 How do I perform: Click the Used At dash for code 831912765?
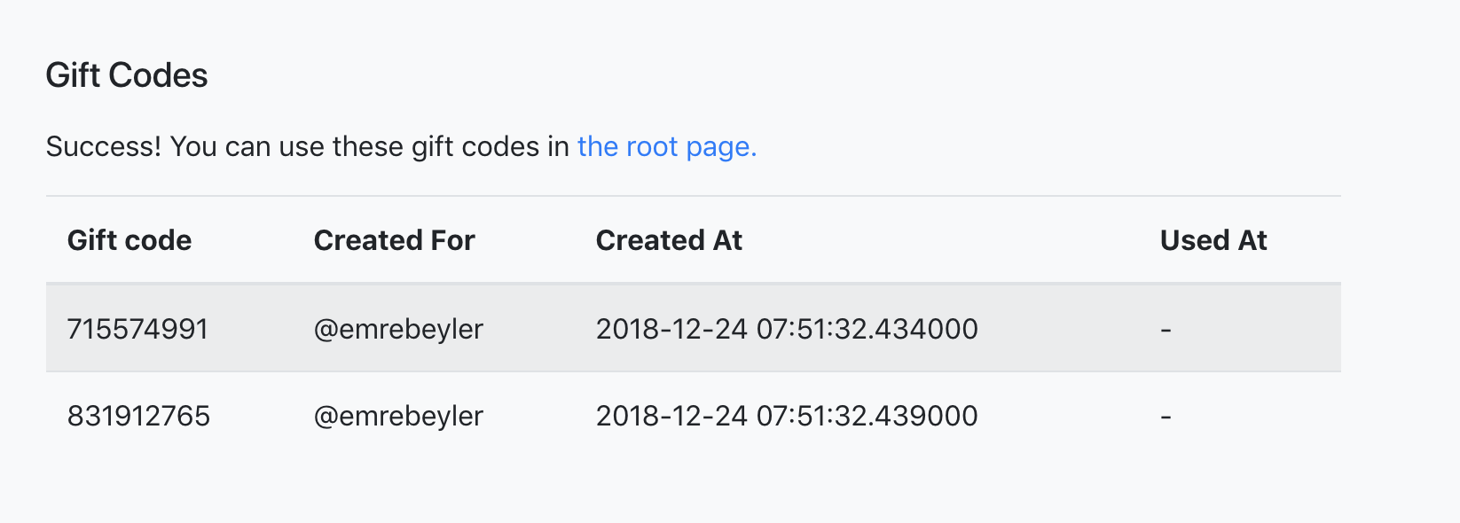click(x=1166, y=417)
